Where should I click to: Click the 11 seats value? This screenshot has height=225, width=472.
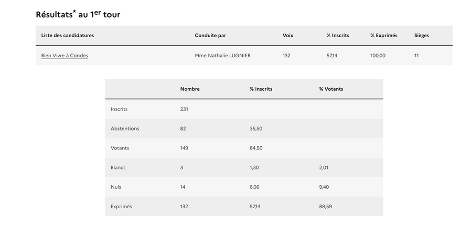pyautogui.click(x=416, y=56)
